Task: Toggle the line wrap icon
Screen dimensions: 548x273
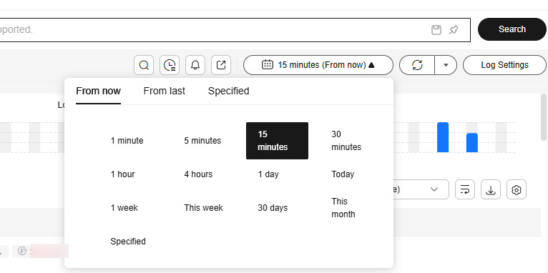Action: (465, 189)
